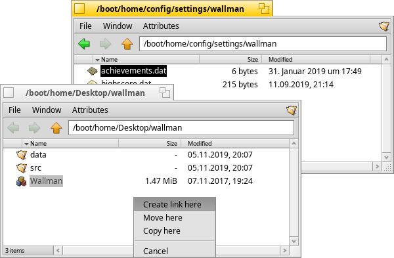Sort by Name column in settings window
Screen dimensions: 394x258
tap(146, 60)
